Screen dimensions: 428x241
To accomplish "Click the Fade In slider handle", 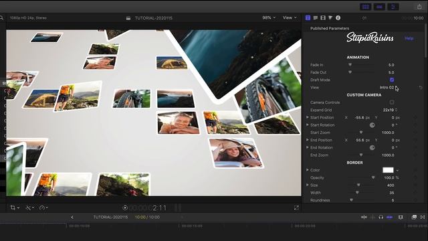I will [x=350, y=65].
